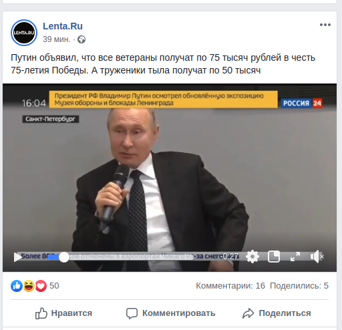Expand video to fullscreen
Screen dimensions: 342x330
point(295,257)
